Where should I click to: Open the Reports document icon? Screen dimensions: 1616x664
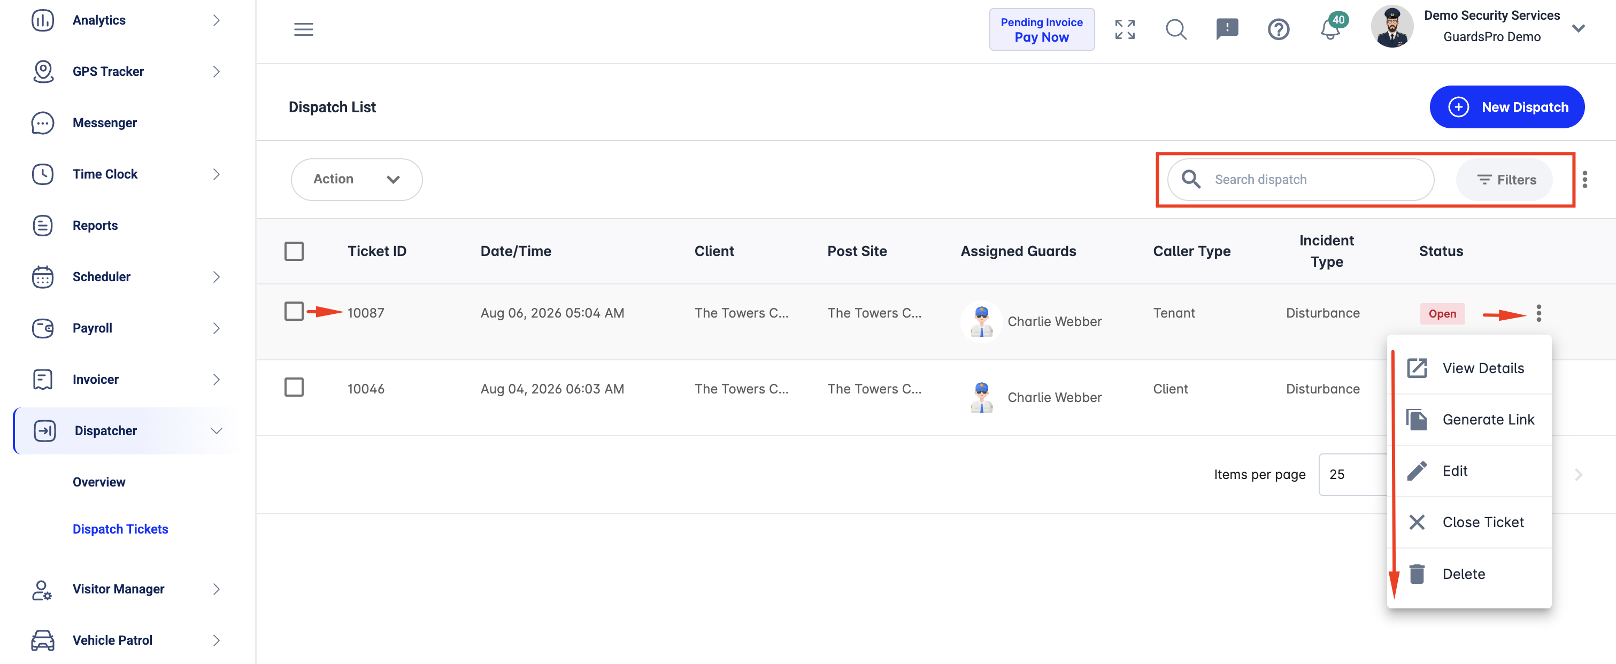tap(43, 226)
